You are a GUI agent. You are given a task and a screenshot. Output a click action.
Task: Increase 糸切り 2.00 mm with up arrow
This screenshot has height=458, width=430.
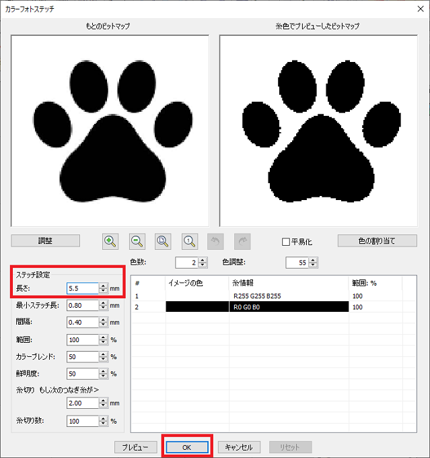coord(103,401)
